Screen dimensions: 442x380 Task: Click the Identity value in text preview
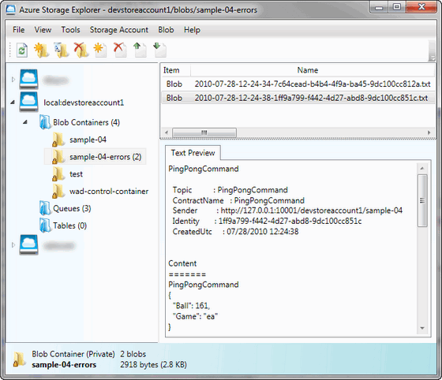click(290, 221)
